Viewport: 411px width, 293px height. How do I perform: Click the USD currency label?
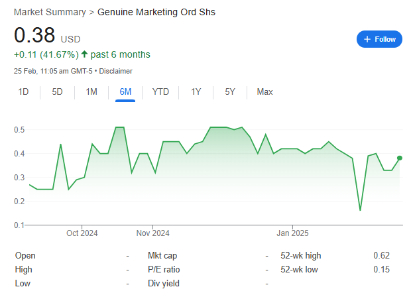[x=70, y=39]
